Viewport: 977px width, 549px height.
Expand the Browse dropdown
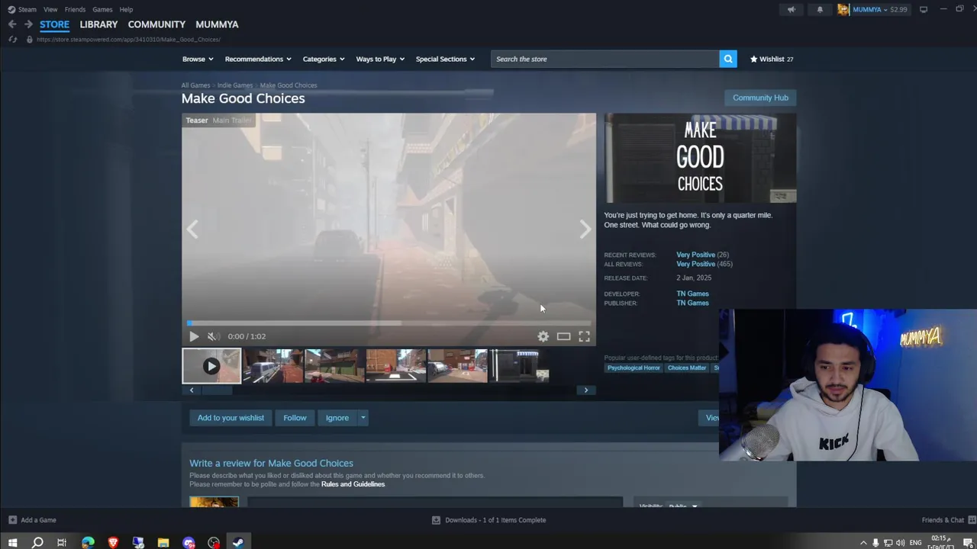(198, 59)
